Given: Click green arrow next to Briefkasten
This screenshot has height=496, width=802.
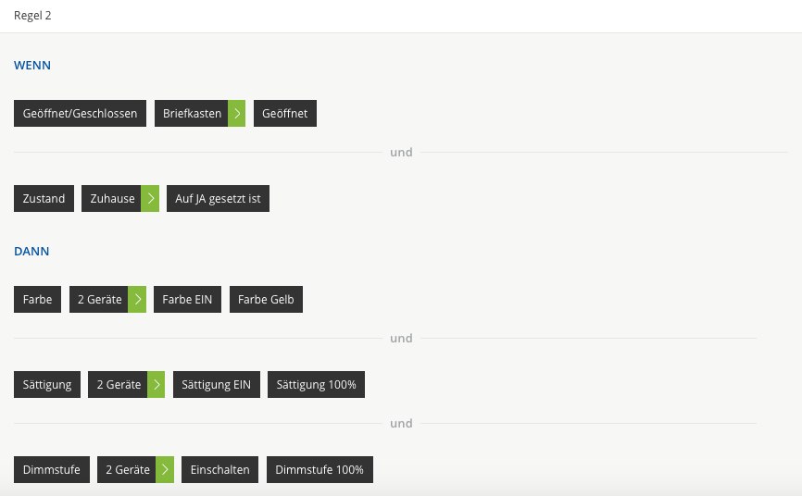Looking at the screenshot, I should (238, 114).
